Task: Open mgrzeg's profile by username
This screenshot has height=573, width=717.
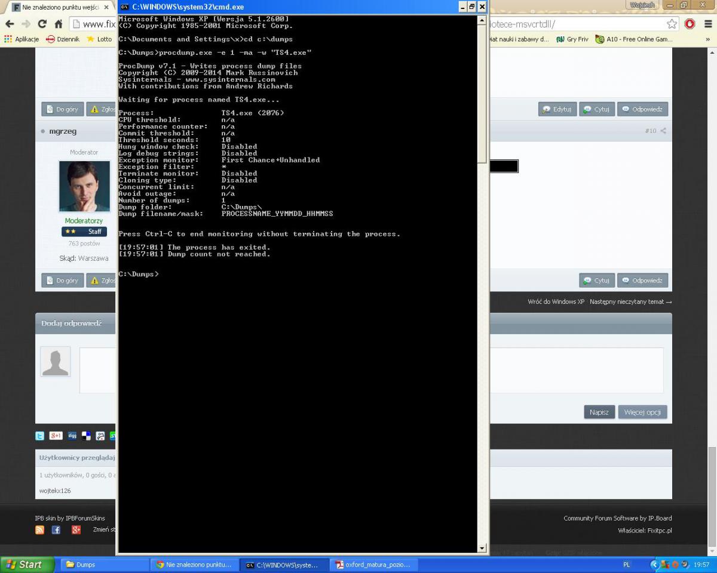Action: pyautogui.click(x=63, y=131)
